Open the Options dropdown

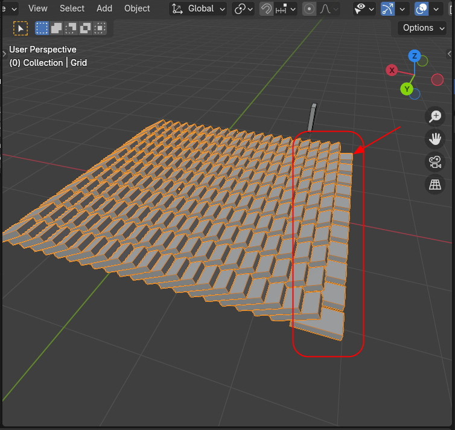point(423,28)
